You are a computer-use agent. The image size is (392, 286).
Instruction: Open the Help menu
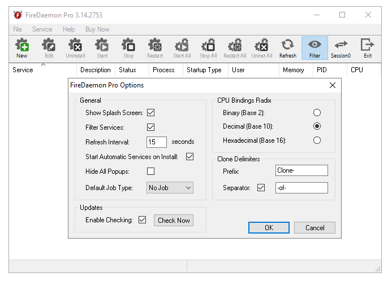tap(69, 29)
